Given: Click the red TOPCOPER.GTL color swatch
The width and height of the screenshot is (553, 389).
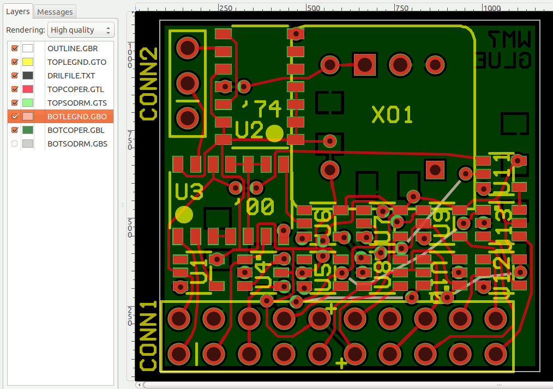Looking at the screenshot, I should point(28,89).
